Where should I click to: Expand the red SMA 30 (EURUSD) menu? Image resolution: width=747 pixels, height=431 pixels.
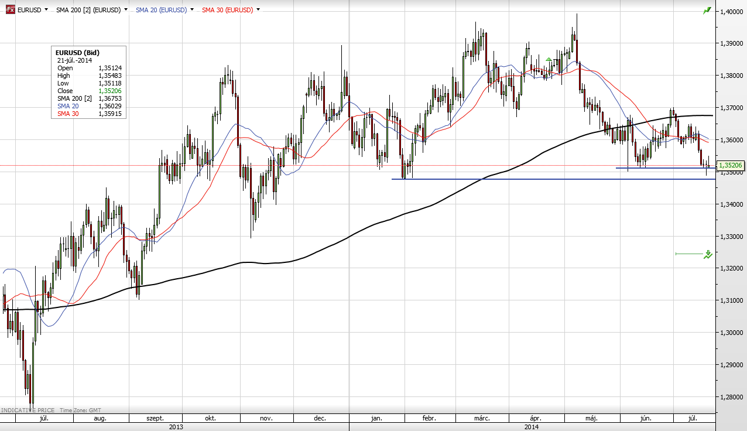[x=258, y=10]
